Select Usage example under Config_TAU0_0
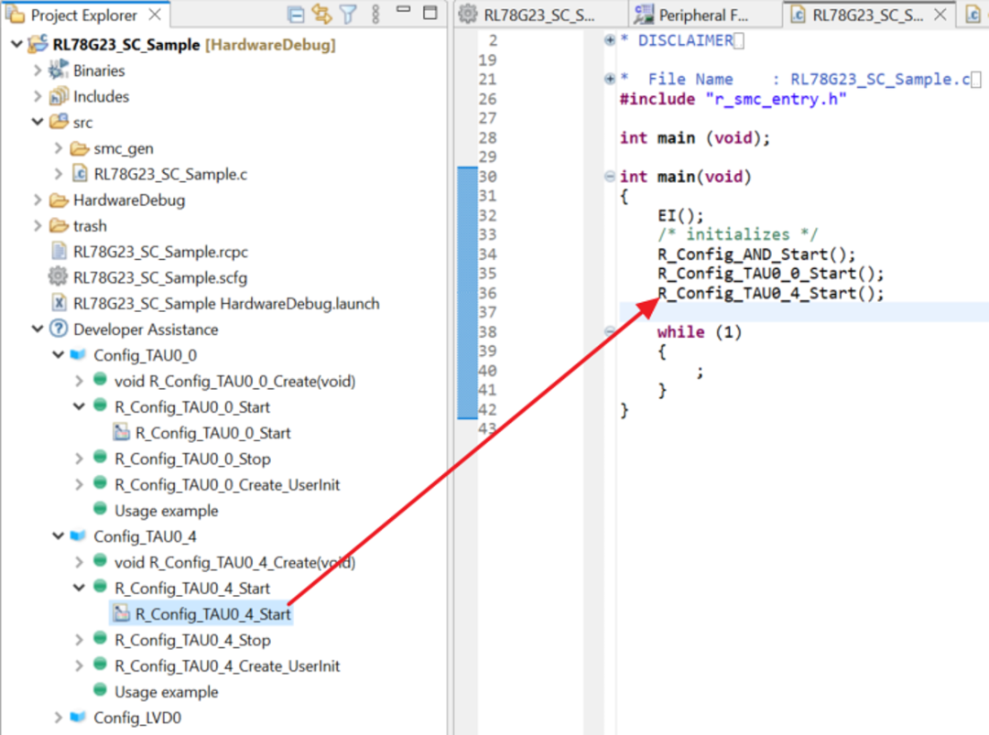 [x=166, y=511]
